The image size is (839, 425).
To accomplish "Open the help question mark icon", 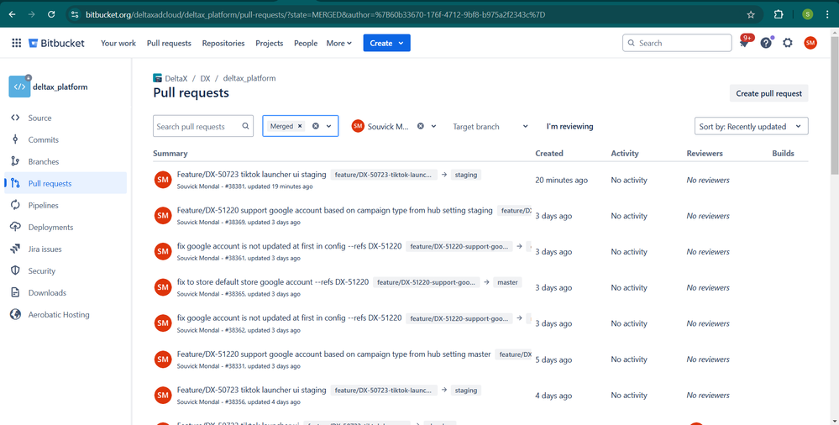I will pyautogui.click(x=766, y=43).
